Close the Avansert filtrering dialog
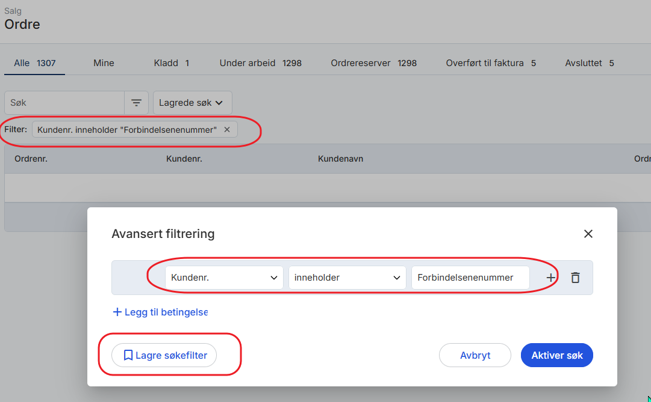This screenshot has width=651, height=402. click(588, 234)
